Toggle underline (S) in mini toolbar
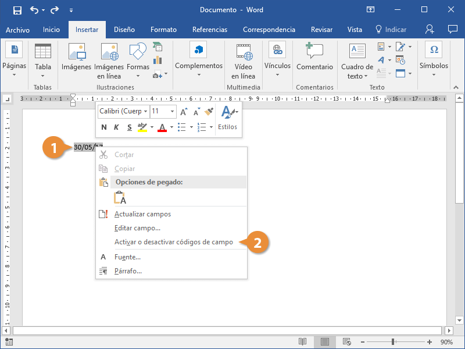The height and width of the screenshot is (349, 465). point(128,127)
